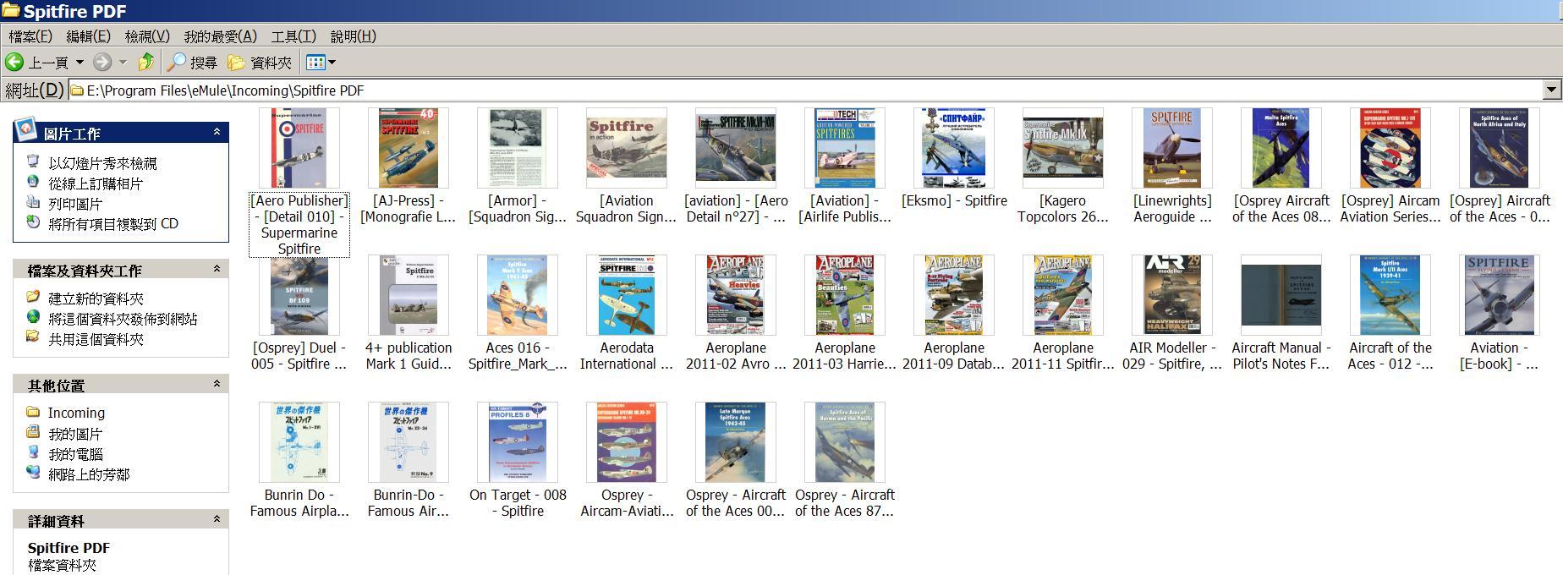1563x575 pixels.
Task: Click 將這個資料夾發佈到網站 link
Action: point(123,319)
